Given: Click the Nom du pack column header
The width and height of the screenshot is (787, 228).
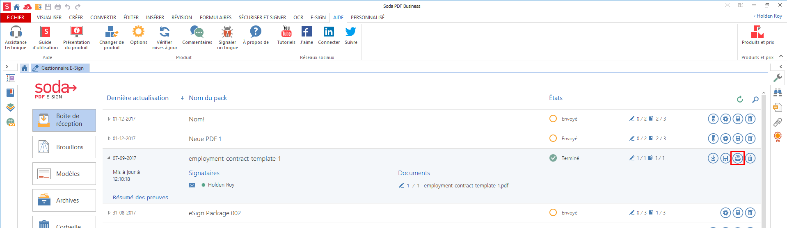Looking at the screenshot, I should click(x=208, y=98).
